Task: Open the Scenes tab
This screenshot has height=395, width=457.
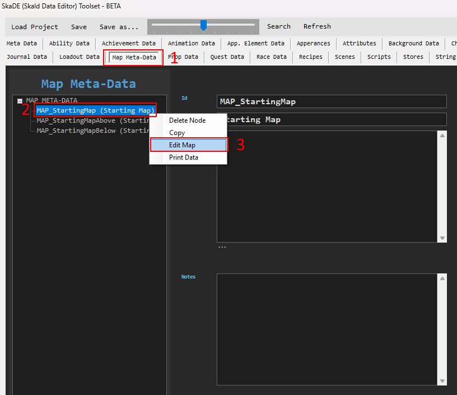Action: [344, 57]
